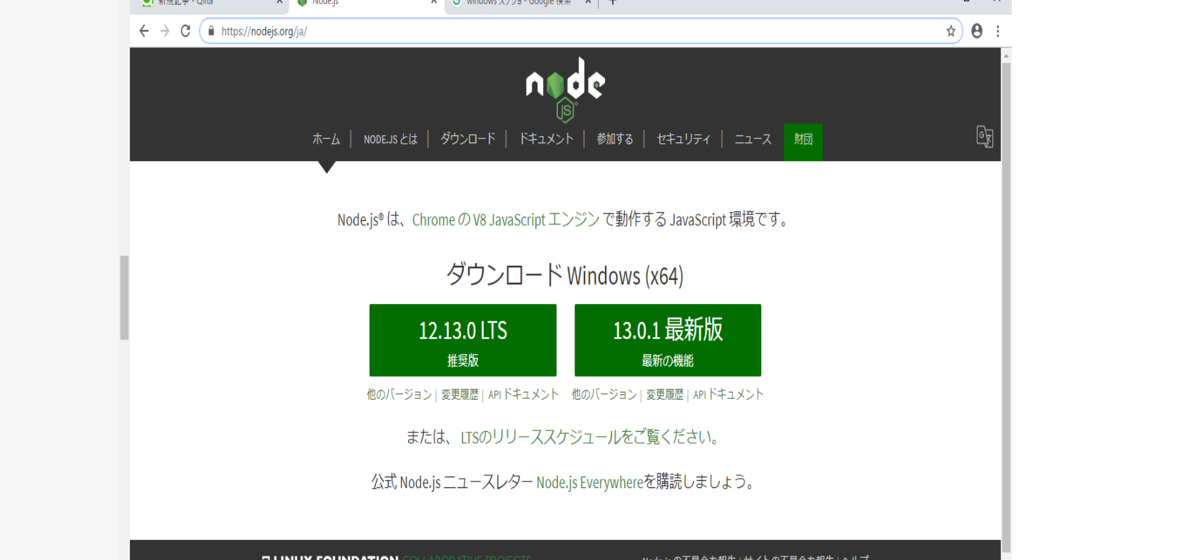Switch to the Google 検索 tab
Viewport: 1193px width, 560px height.
click(519, 3)
